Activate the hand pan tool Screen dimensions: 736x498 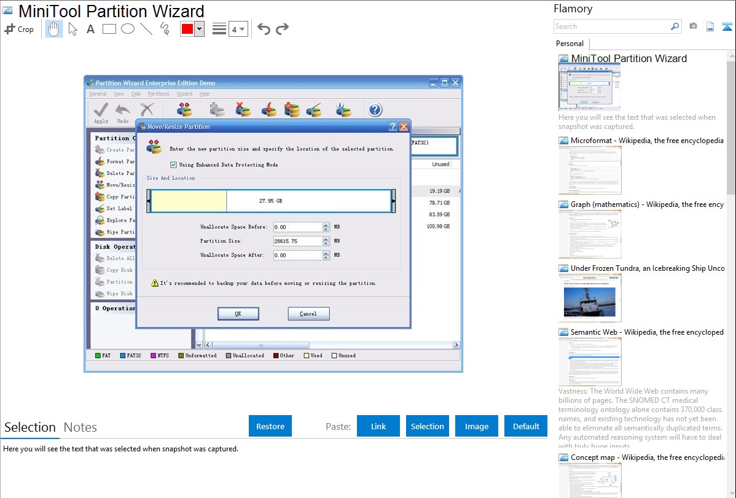point(53,29)
